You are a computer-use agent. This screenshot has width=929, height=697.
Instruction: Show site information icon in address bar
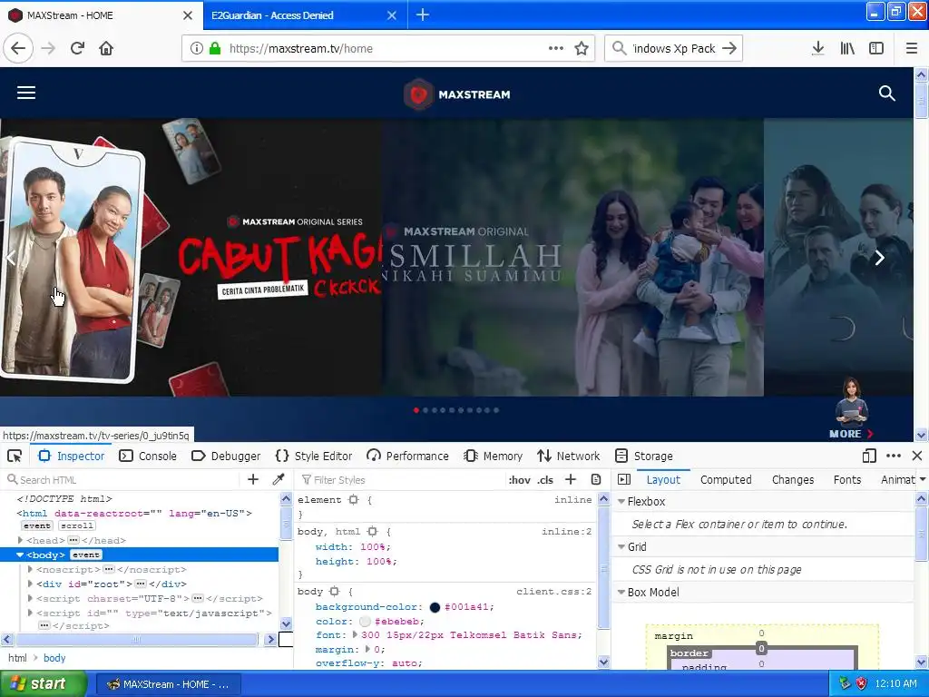pyautogui.click(x=196, y=48)
